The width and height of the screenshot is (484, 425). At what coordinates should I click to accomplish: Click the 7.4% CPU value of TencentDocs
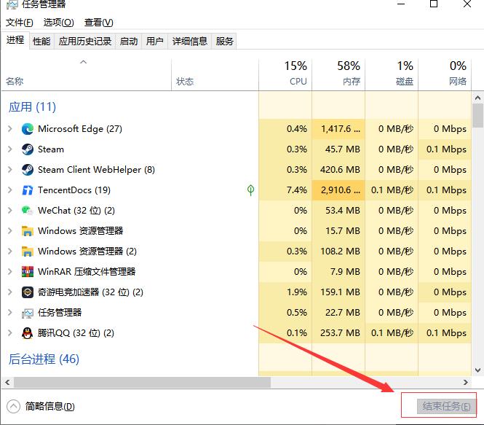click(297, 190)
